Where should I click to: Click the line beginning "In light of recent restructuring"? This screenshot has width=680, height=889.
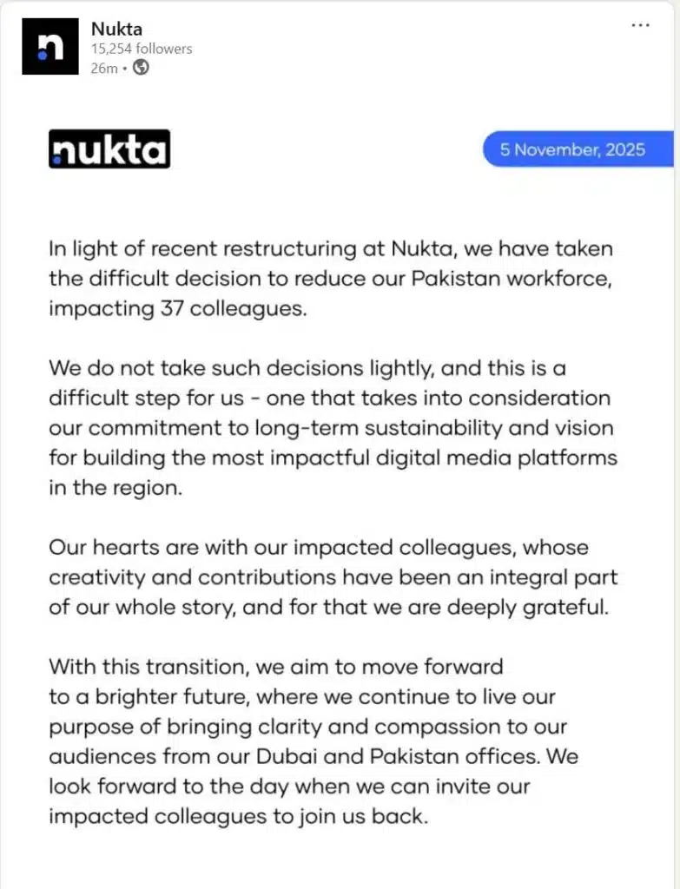(x=331, y=249)
